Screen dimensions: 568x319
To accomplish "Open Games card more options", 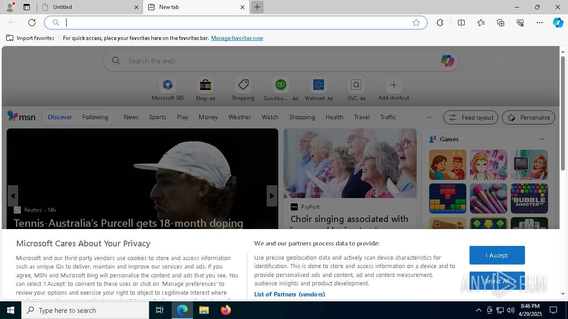I will [541, 139].
